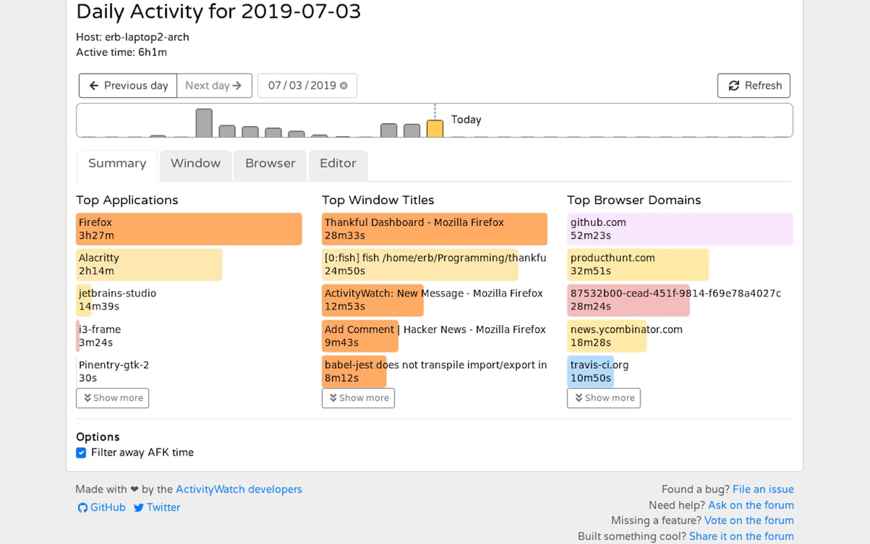This screenshot has width=870, height=544.
Task: Uncheck the Filter away AFK time checkbox
Action: 81,452
